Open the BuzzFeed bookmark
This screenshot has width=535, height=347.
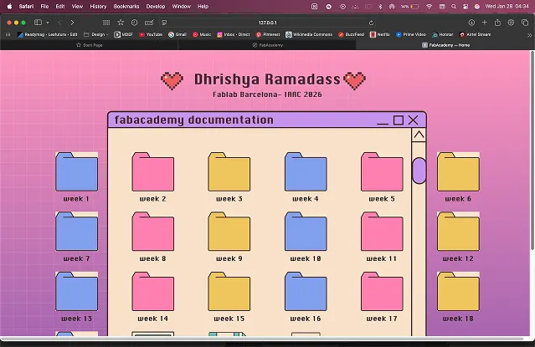[x=351, y=34]
